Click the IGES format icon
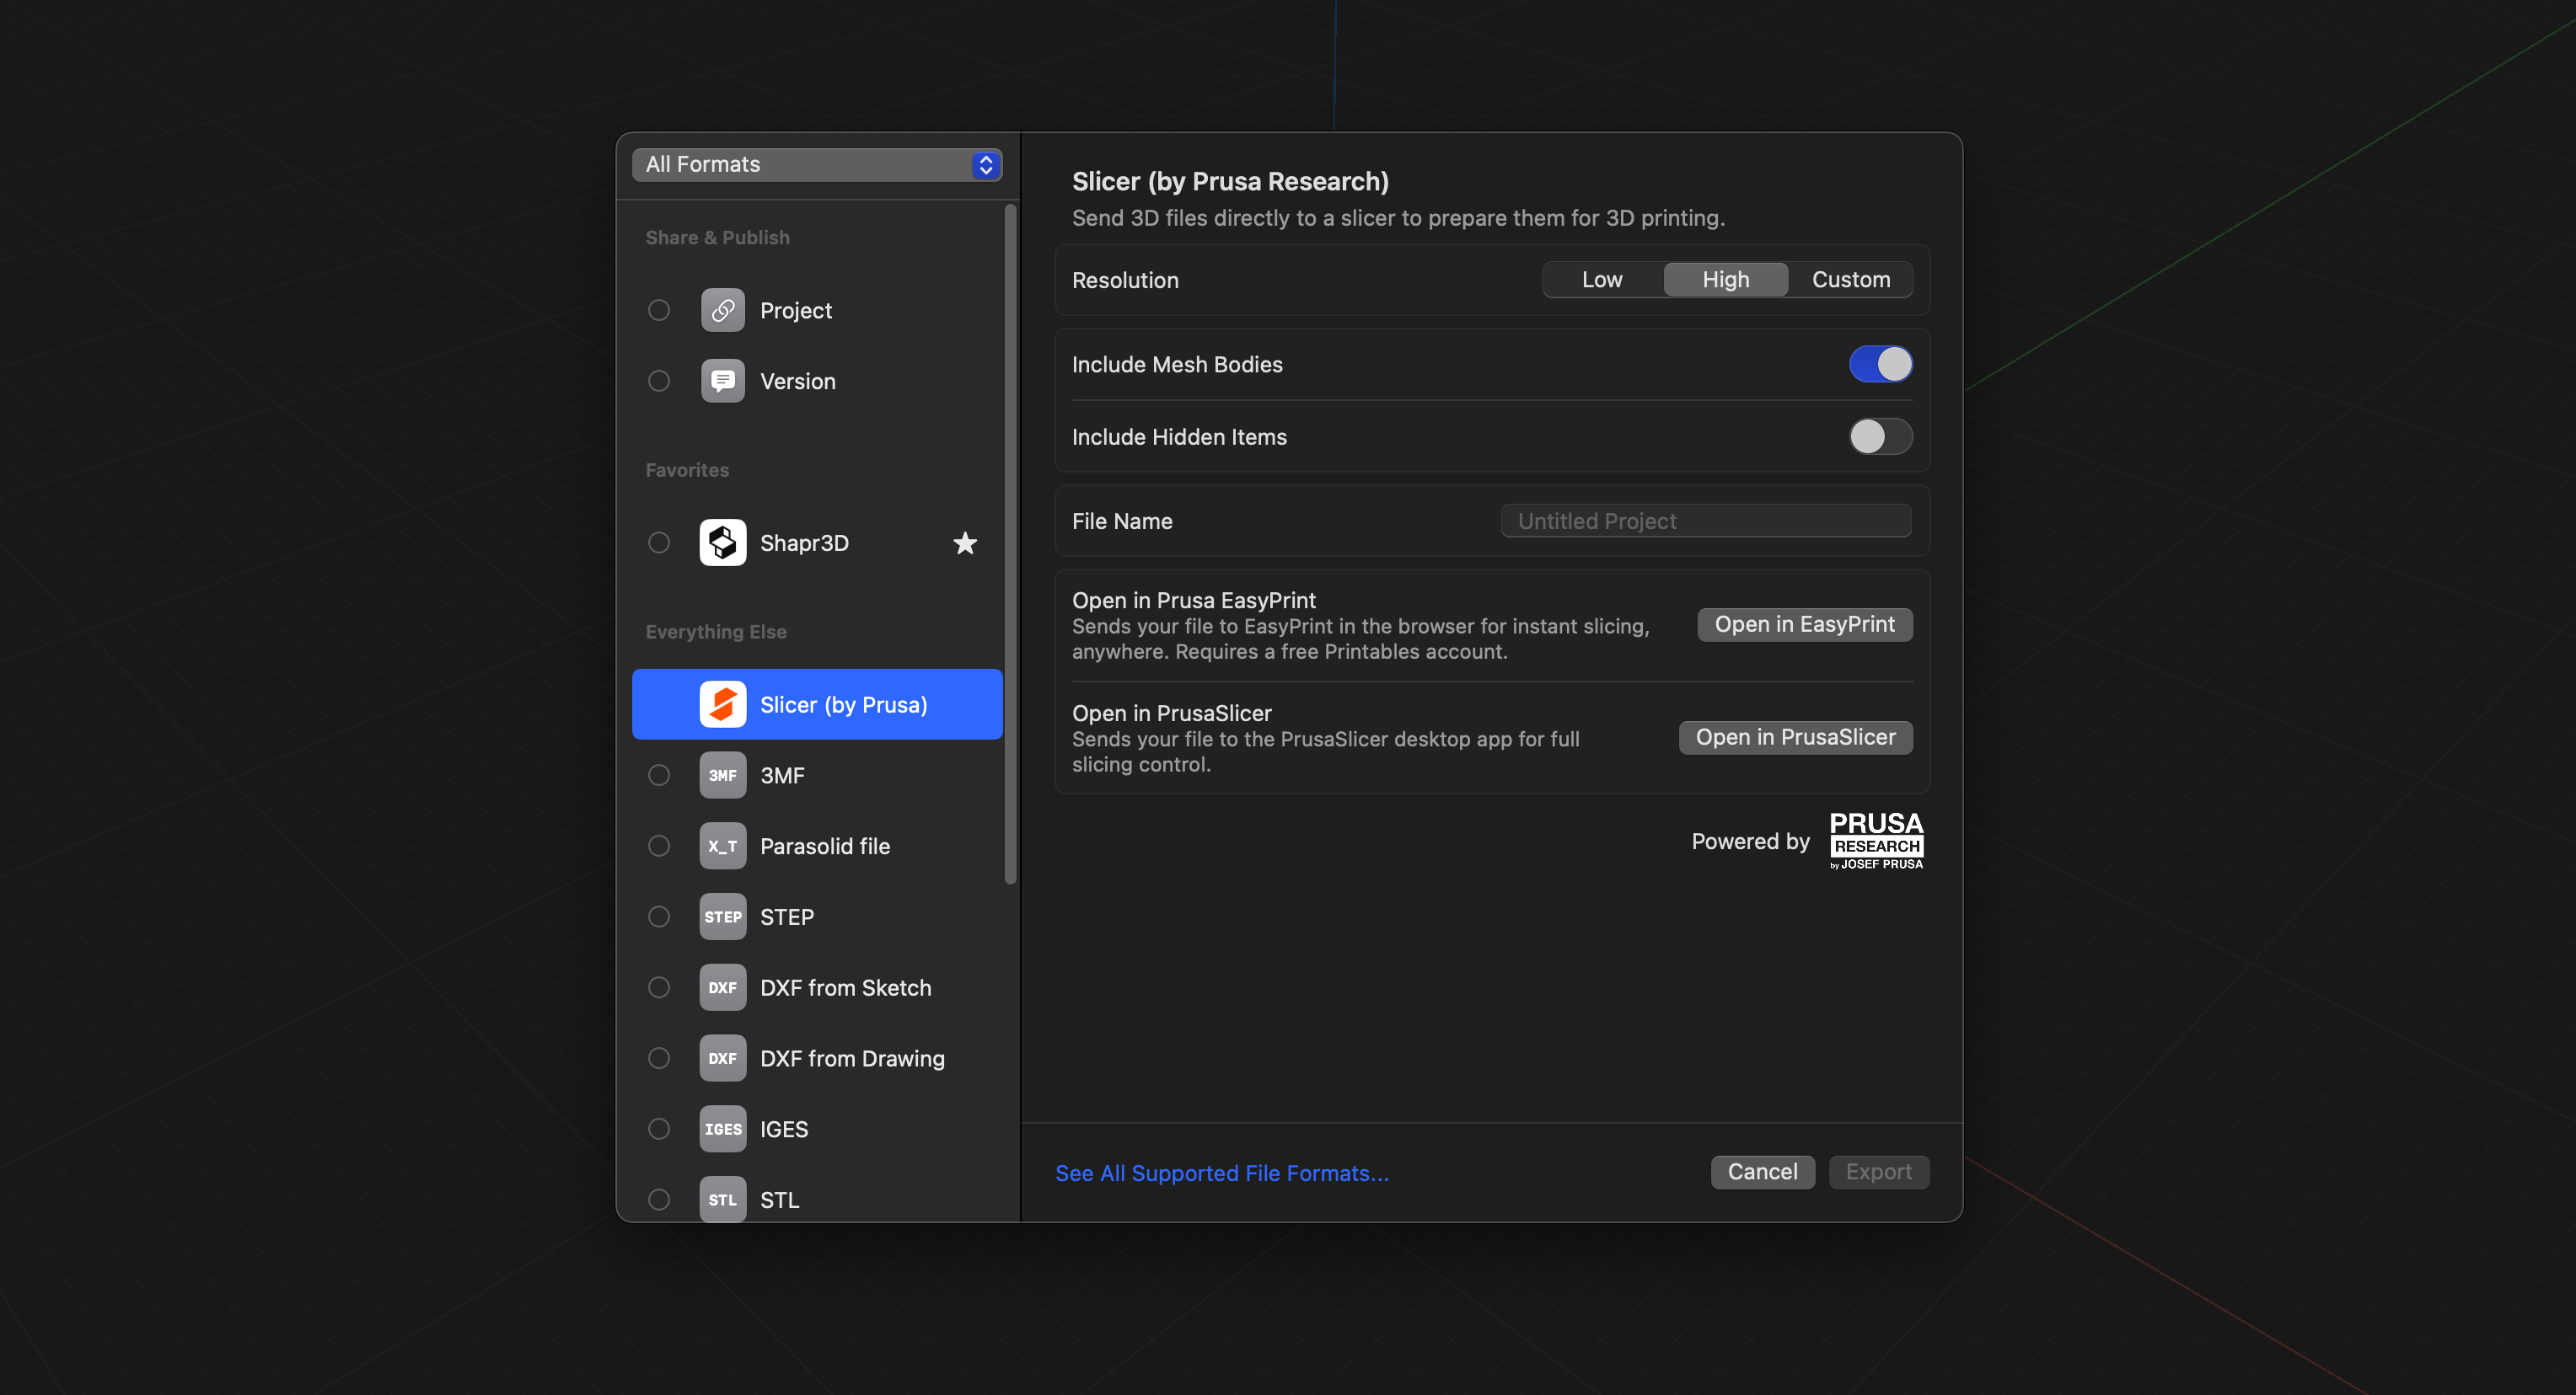Viewport: 2576px width, 1395px height. pos(722,1128)
